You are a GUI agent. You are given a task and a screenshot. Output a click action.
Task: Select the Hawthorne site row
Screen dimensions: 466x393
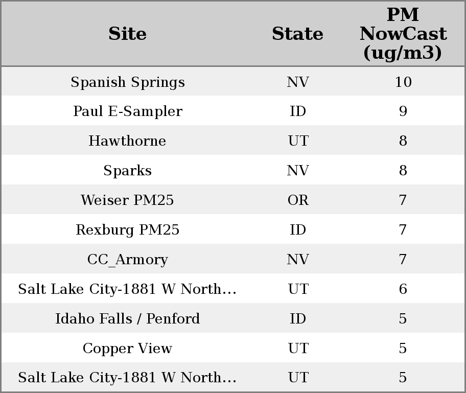tap(127, 141)
